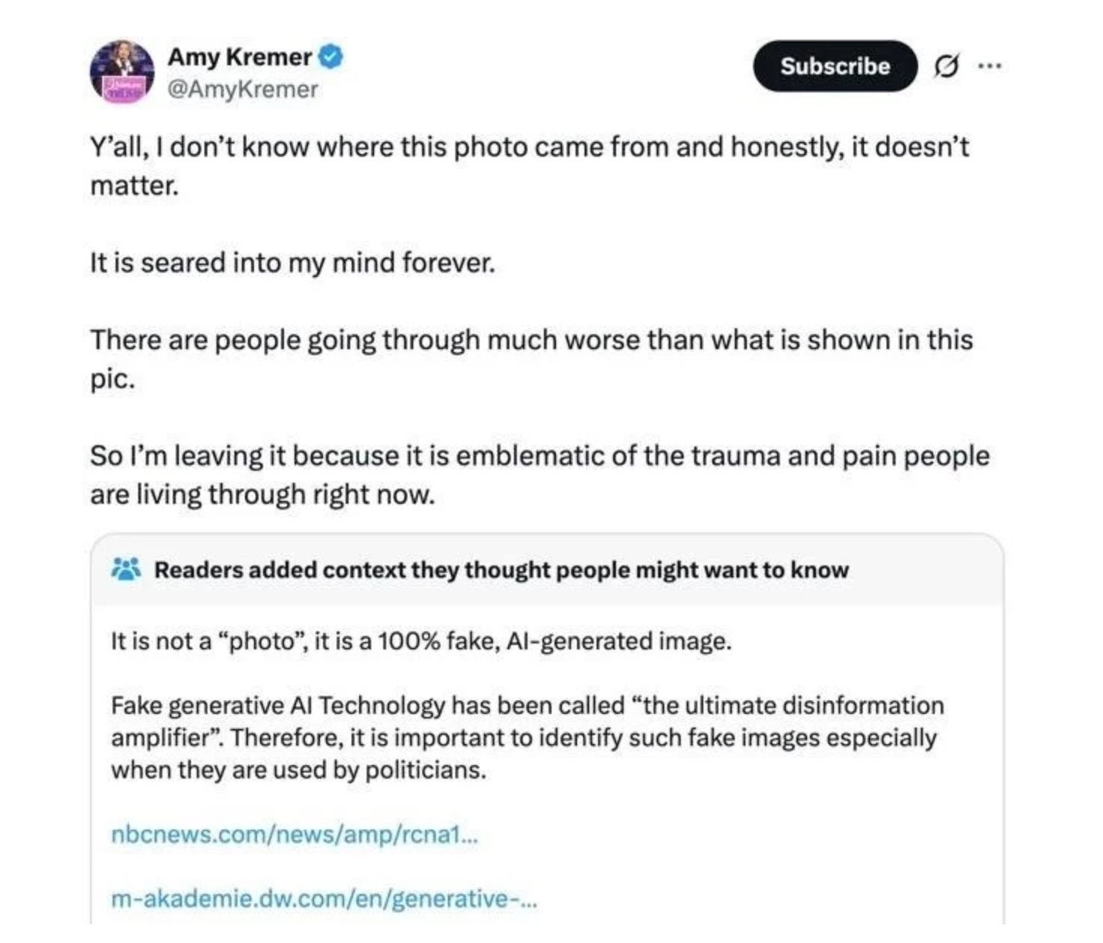Open the three-dot more options menu
This screenshot has height=943, width=1103.
click(989, 66)
